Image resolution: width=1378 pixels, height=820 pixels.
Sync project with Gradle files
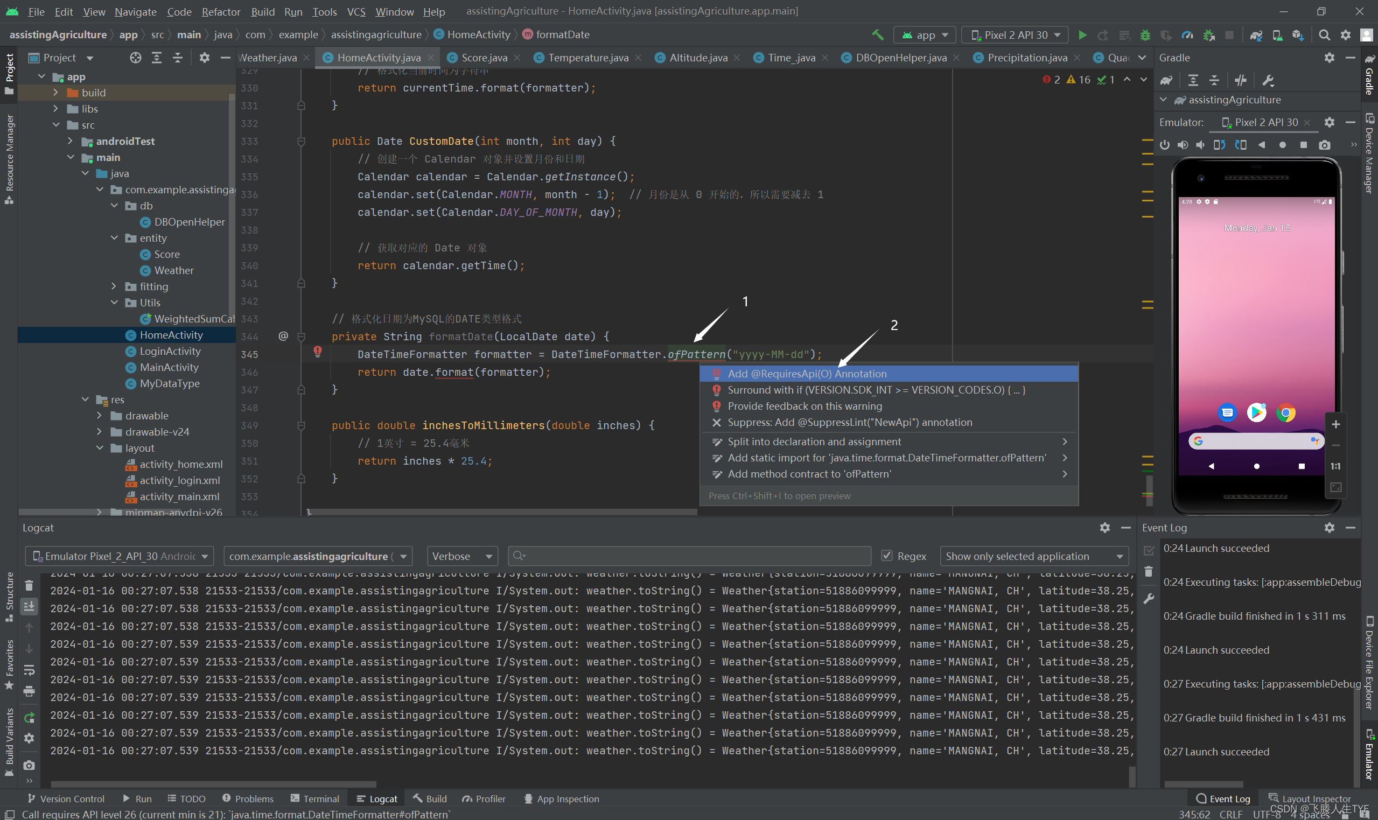point(1256,35)
